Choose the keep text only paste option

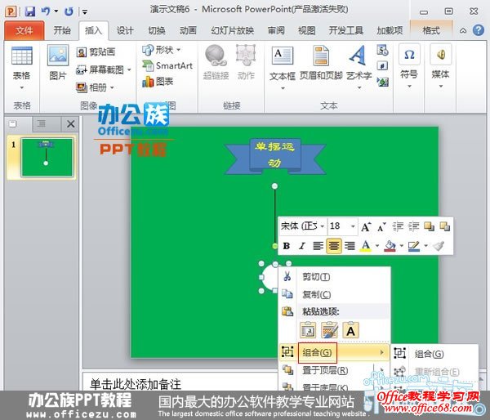point(350,330)
